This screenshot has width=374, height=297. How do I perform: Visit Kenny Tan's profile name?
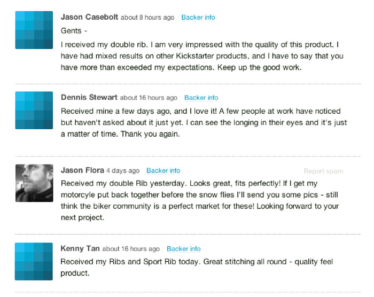[x=80, y=248]
